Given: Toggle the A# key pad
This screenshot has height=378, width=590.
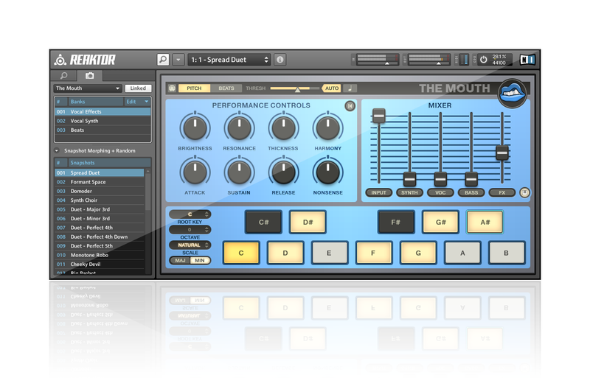Looking at the screenshot, I should pyautogui.click(x=485, y=223).
